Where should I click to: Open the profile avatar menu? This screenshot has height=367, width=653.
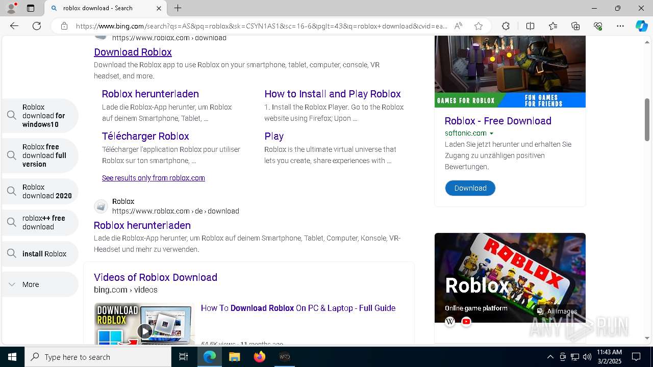click(11, 8)
